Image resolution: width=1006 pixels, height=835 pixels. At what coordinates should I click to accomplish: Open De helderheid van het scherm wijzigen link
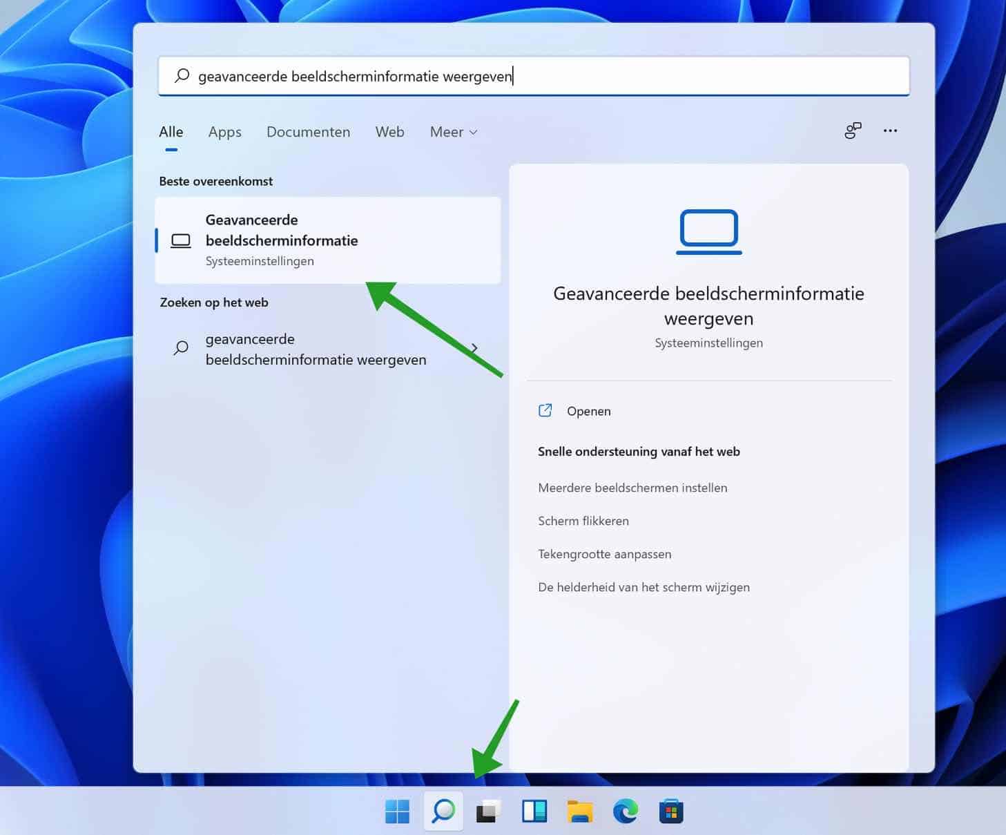644,587
